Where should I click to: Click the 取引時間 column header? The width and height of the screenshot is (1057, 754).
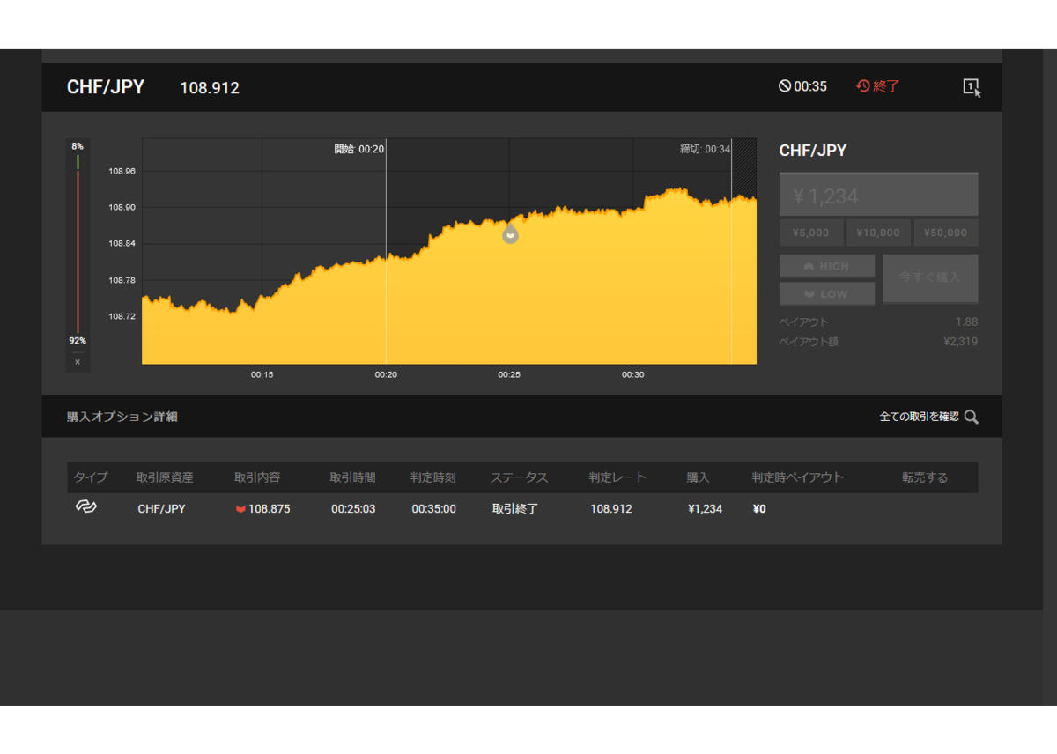click(x=352, y=477)
